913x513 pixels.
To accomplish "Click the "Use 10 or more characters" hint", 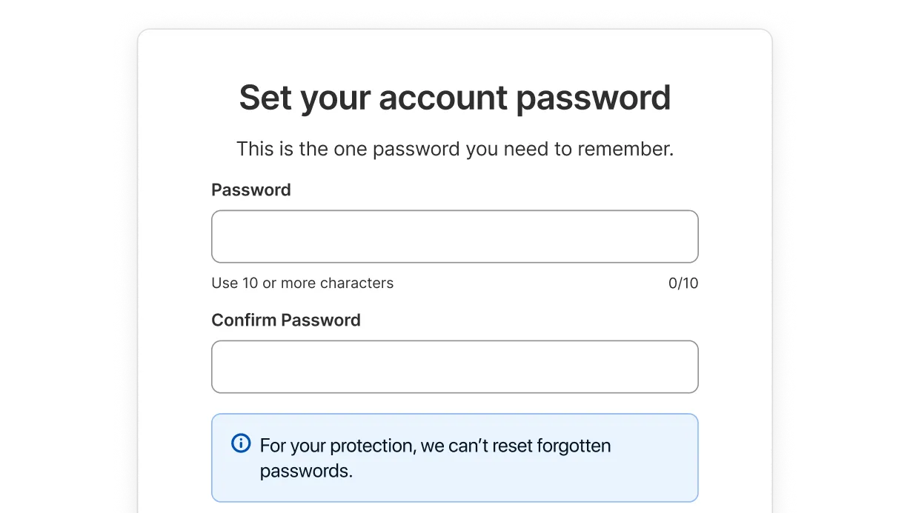I will click(x=302, y=283).
